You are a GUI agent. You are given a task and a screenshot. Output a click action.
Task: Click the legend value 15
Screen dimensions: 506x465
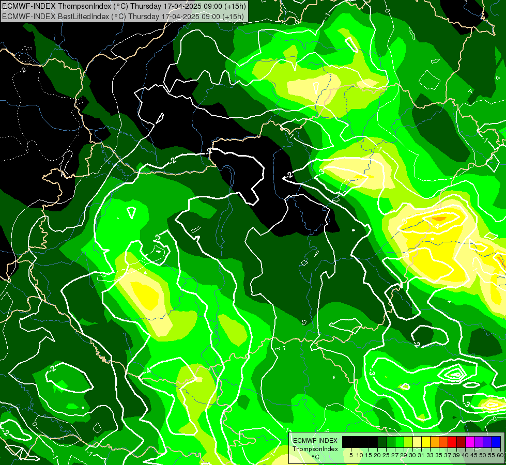tap(369, 455)
